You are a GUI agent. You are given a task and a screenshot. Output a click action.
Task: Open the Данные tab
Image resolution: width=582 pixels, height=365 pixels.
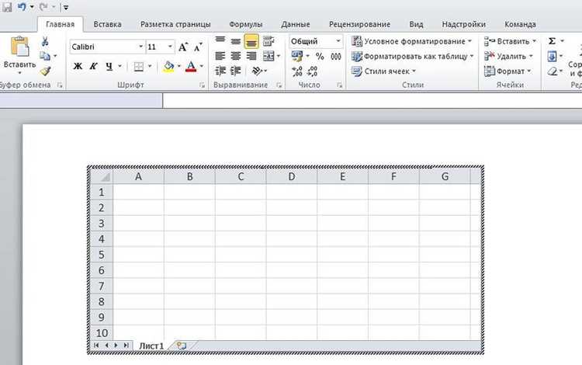coord(296,24)
